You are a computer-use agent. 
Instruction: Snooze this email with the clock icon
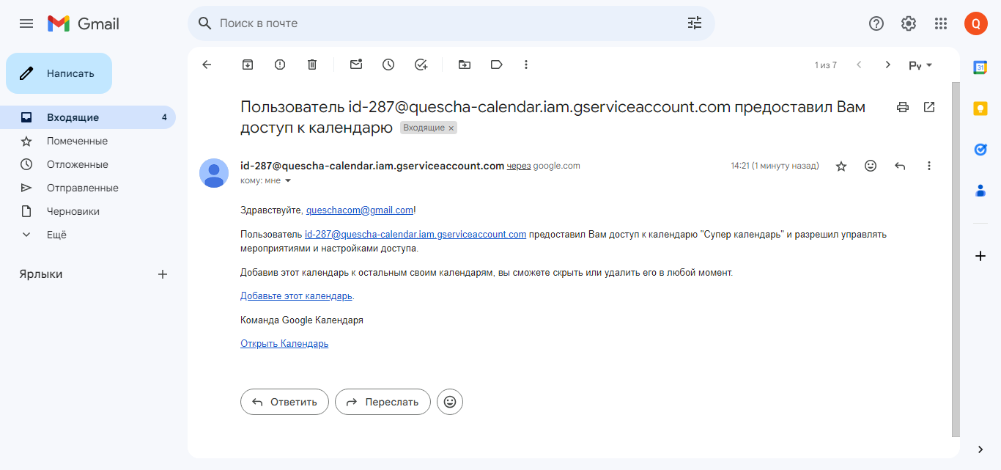coord(388,65)
